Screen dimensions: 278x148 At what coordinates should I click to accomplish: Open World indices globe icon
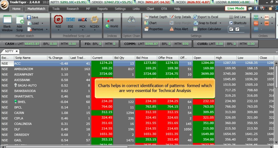click(x=108, y=26)
